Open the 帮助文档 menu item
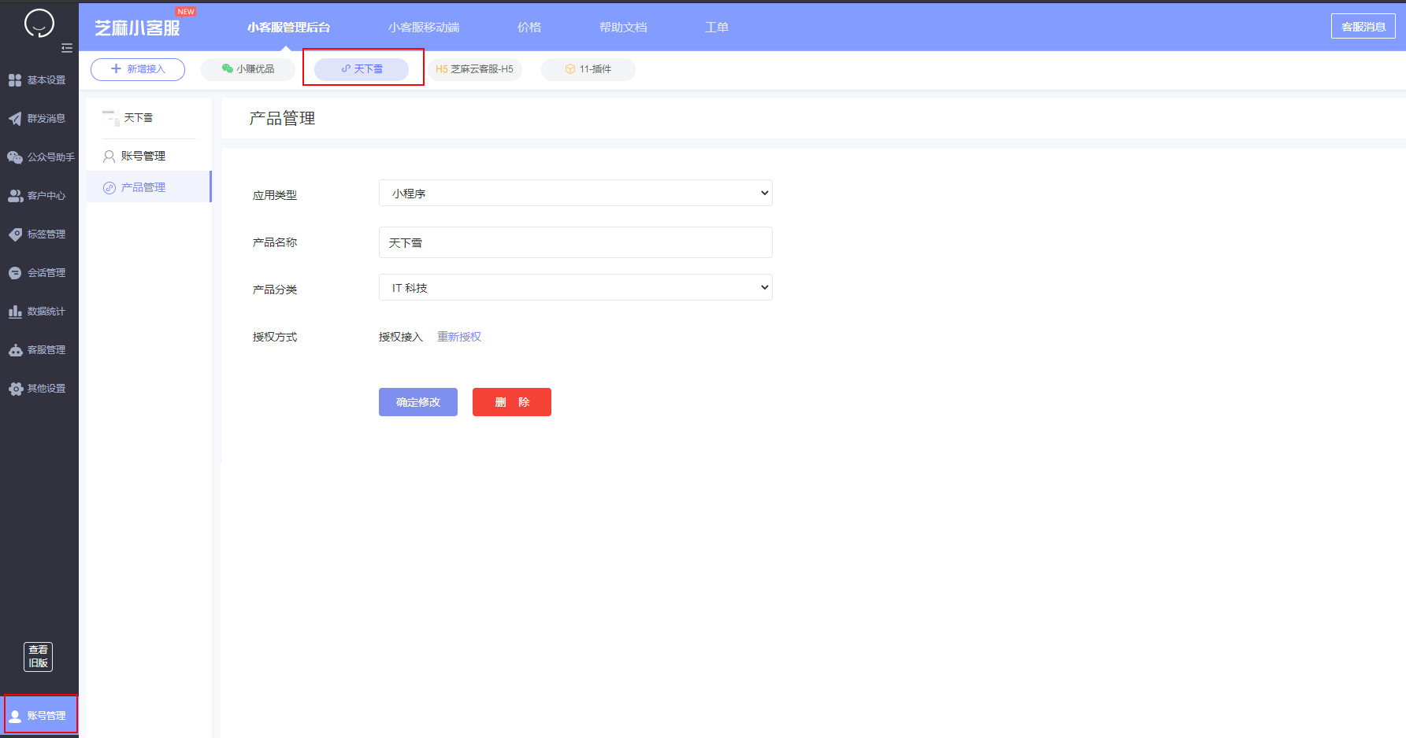The width and height of the screenshot is (1406, 738). (x=623, y=28)
